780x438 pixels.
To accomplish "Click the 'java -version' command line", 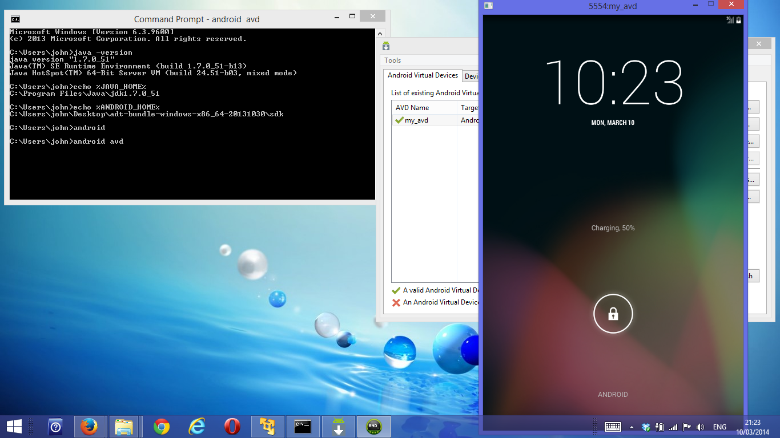I will pos(71,52).
